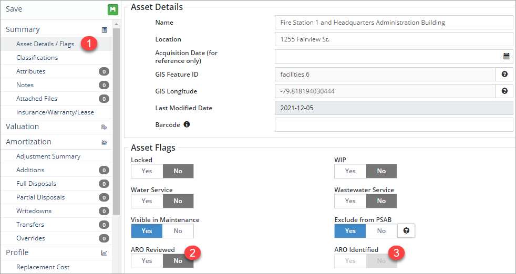Set Visible in Maintenance to No
The width and height of the screenshot is (516, 274).
click(178, 231)
